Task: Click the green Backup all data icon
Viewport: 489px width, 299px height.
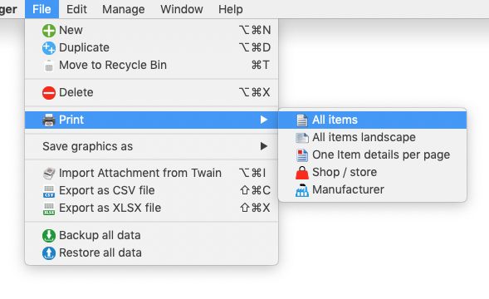Action: [49, 236]
